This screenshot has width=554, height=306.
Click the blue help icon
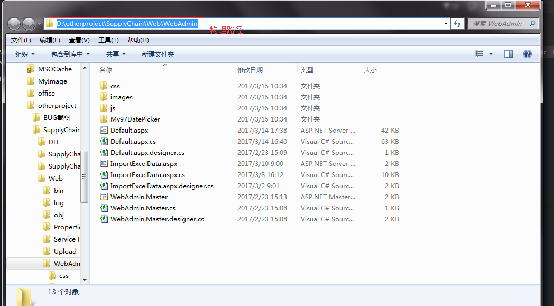[x=528, y=54]
